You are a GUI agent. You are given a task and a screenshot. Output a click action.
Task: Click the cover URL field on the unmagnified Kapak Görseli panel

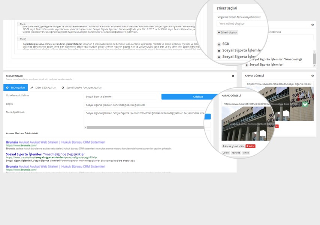[x=279, y=84]
